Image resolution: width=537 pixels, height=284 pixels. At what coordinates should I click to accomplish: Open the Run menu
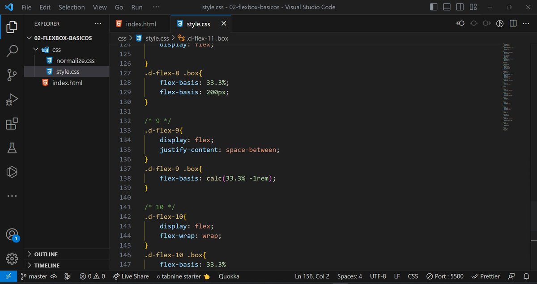[x=137, y=7]
